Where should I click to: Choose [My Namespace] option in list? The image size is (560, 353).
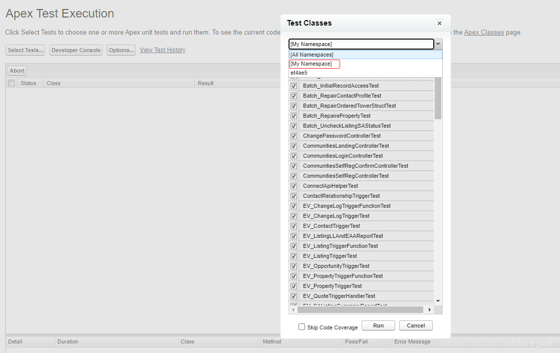click(365, 64)
